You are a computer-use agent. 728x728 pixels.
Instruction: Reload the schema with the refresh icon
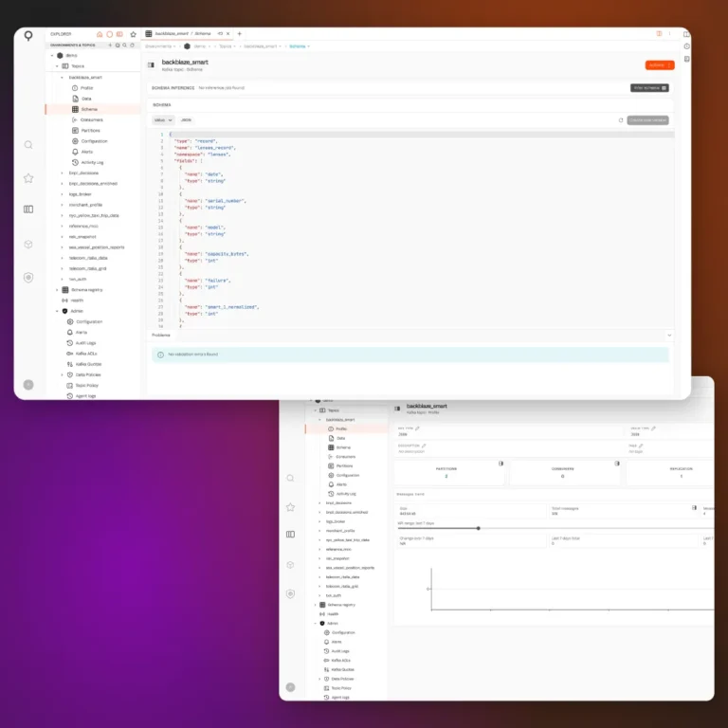coord(621,120)
